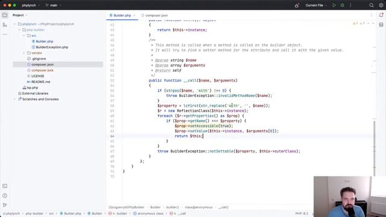Click the invalidMethodName call on line 56
The height and width of the screenshot is (217, 386).
pos(236,96)
